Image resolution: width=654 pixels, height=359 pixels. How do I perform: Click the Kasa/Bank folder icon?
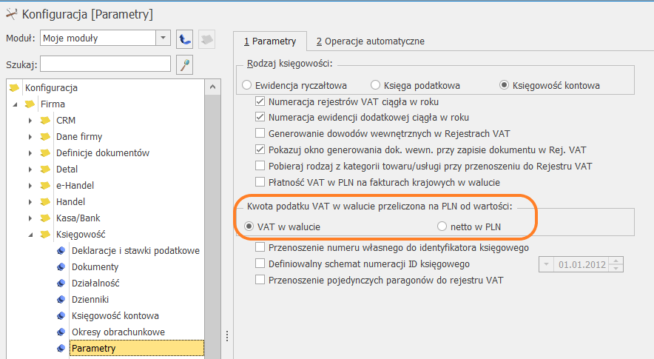[x=45, y=218]
